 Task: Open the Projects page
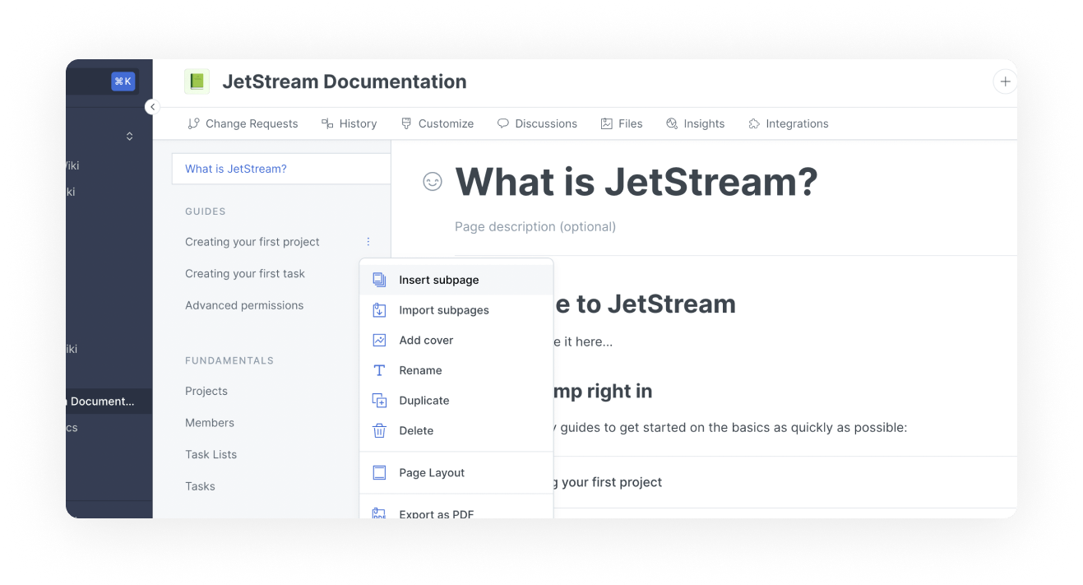click(206, 391)
